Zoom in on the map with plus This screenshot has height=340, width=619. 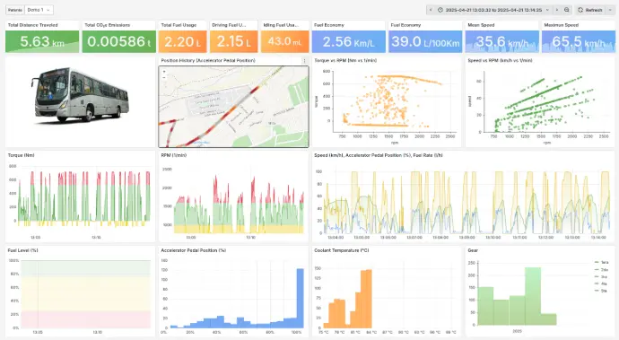coord(164,72)
